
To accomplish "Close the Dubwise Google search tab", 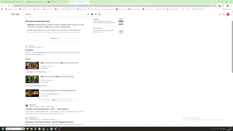I will 88,2.
